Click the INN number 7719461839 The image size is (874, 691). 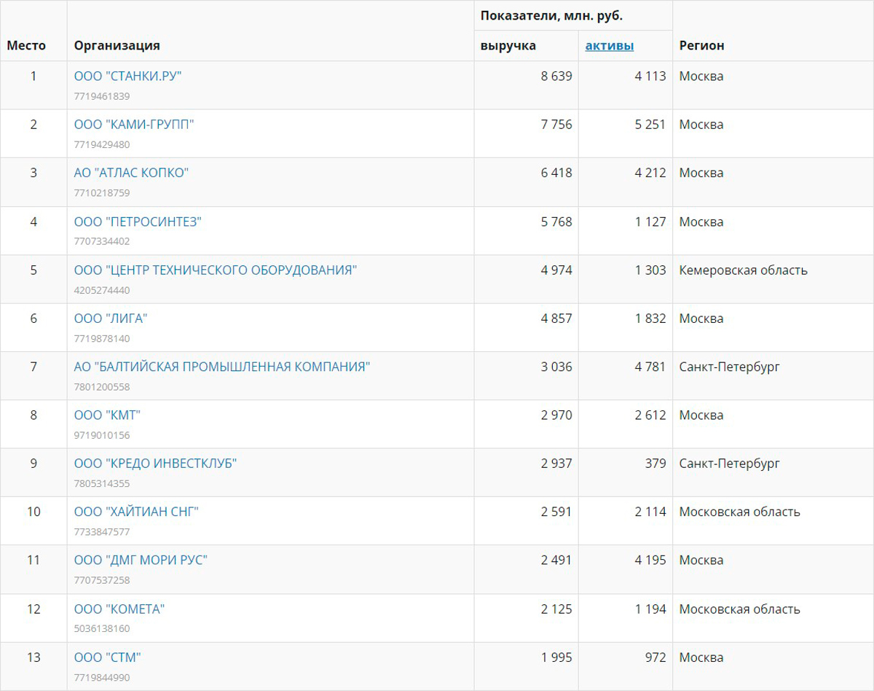point(102,96)
